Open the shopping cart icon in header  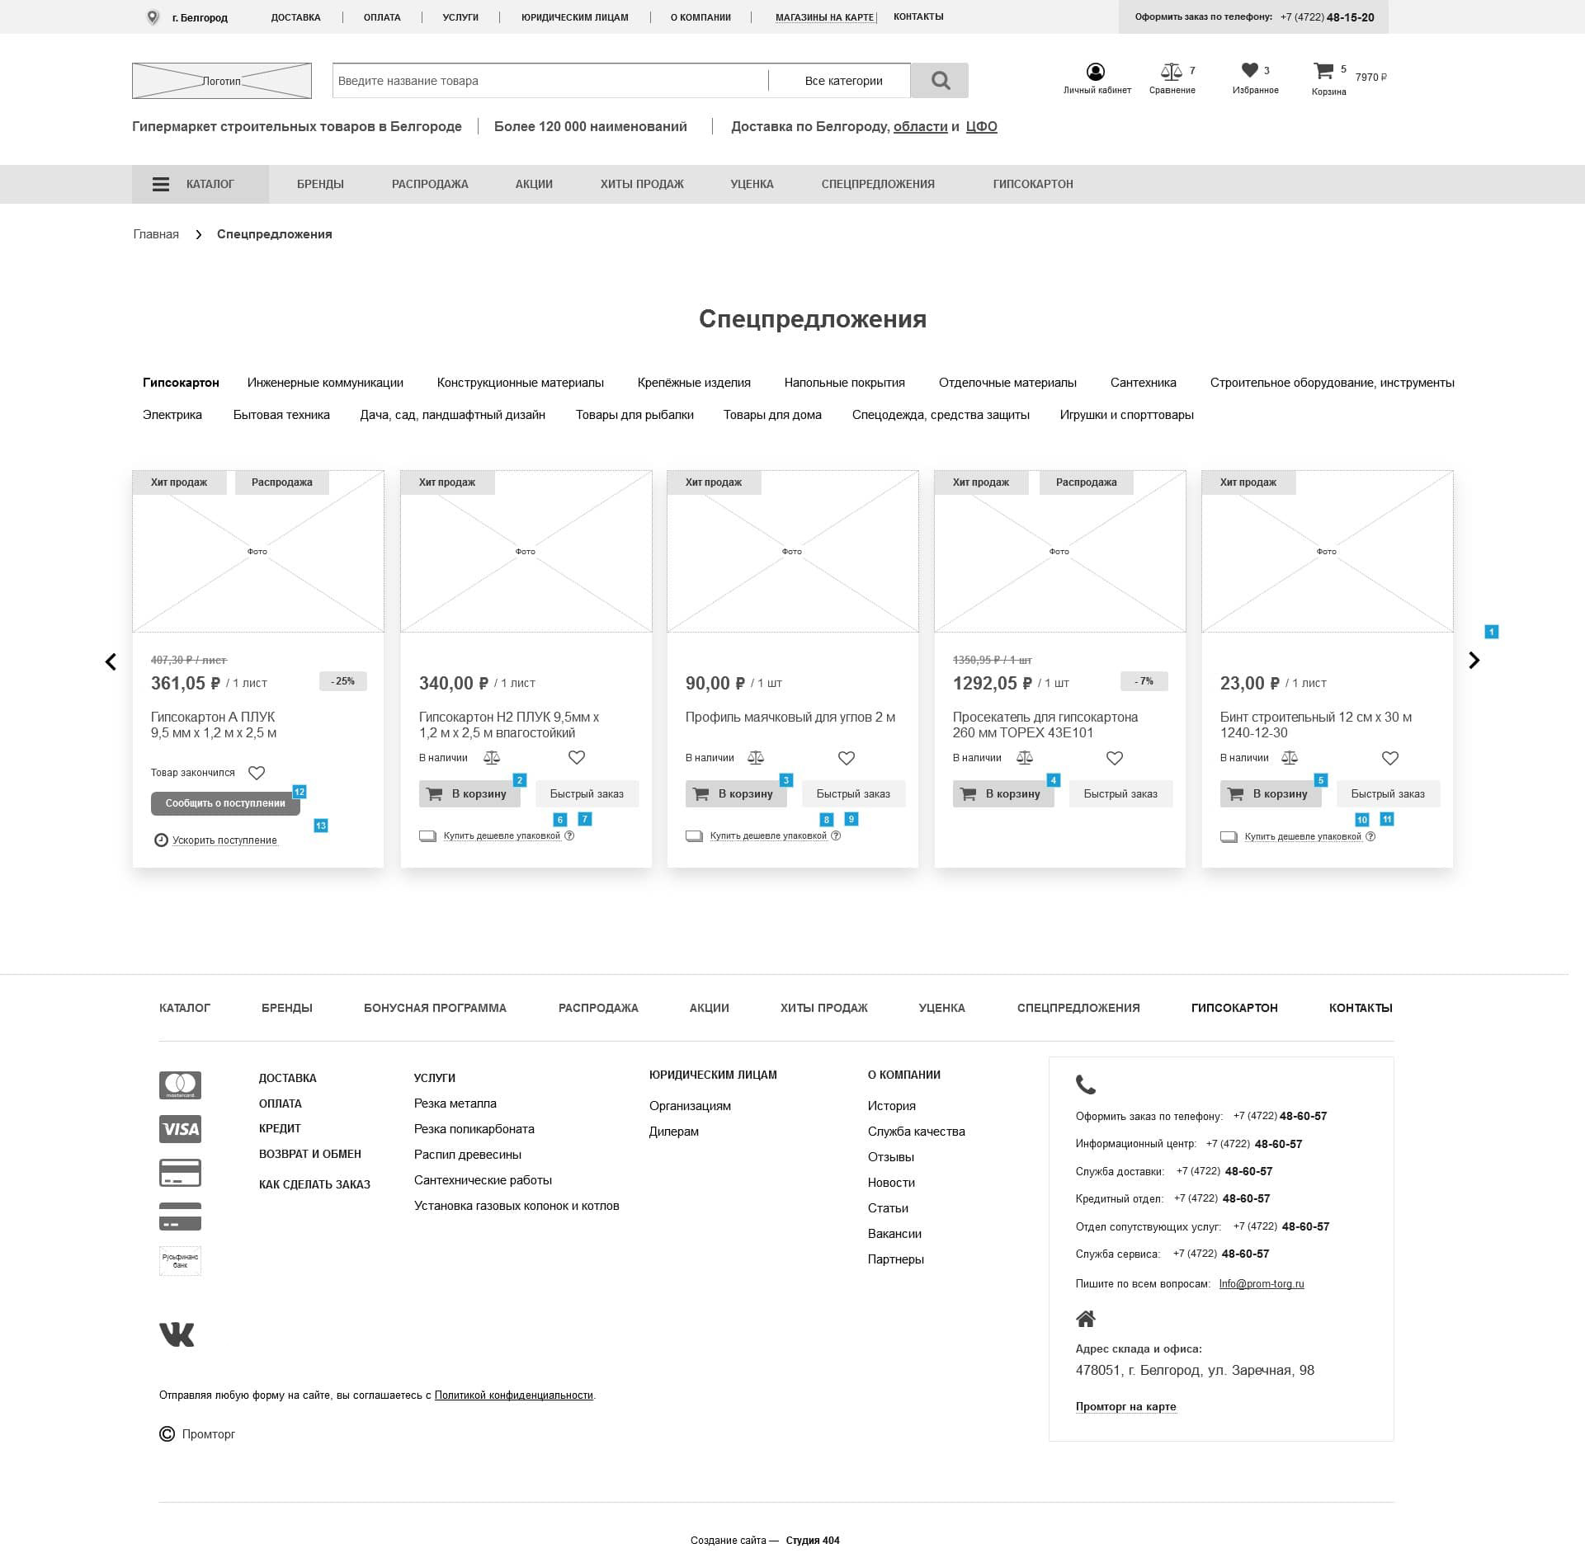1323,71
